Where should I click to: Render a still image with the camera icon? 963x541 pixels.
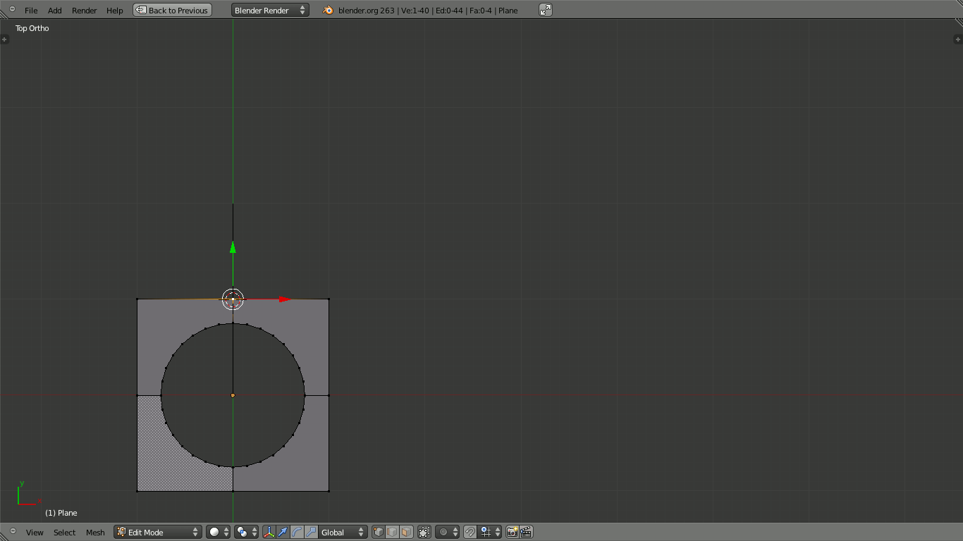[x=512, y=532]
